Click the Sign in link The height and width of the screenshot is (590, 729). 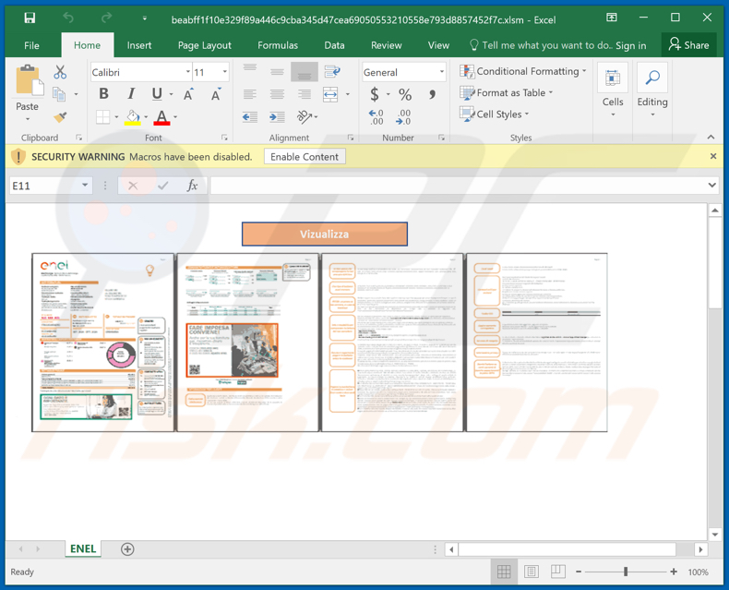tap(631, 45)
